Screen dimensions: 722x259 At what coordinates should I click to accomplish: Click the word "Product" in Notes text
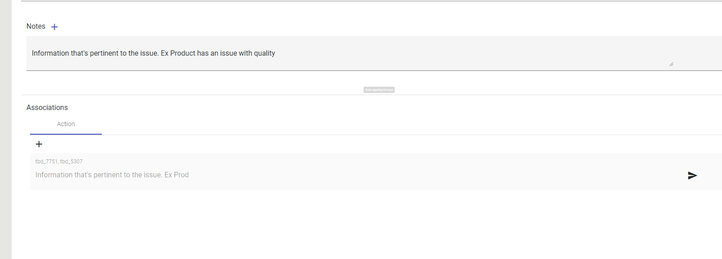click(x=183, y=53)
